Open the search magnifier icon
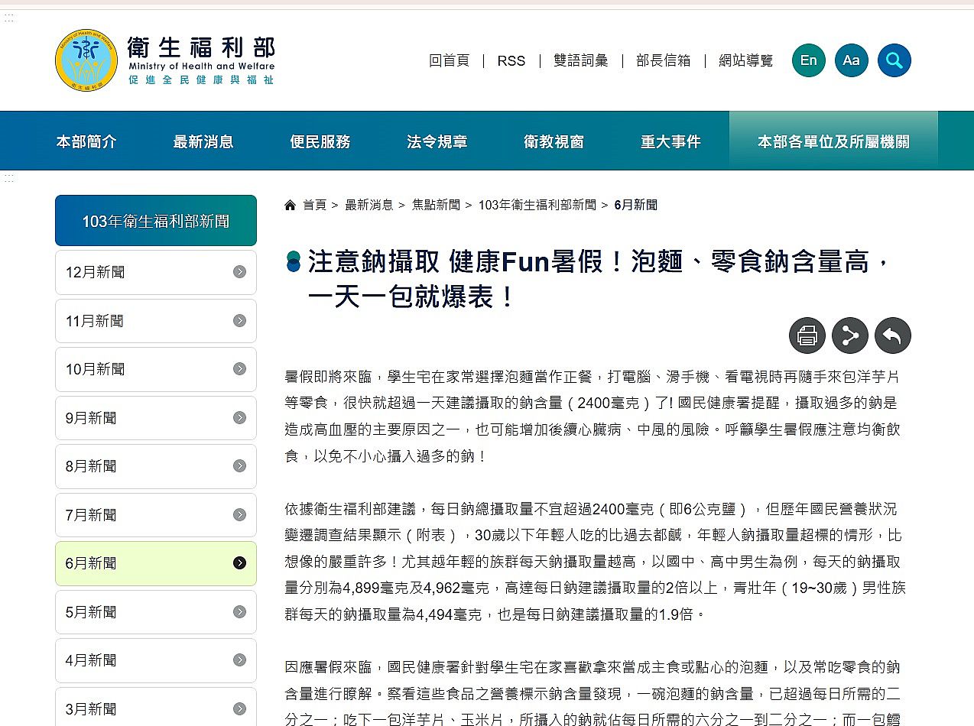Screen dimensions: 974x726 point(894,60)
